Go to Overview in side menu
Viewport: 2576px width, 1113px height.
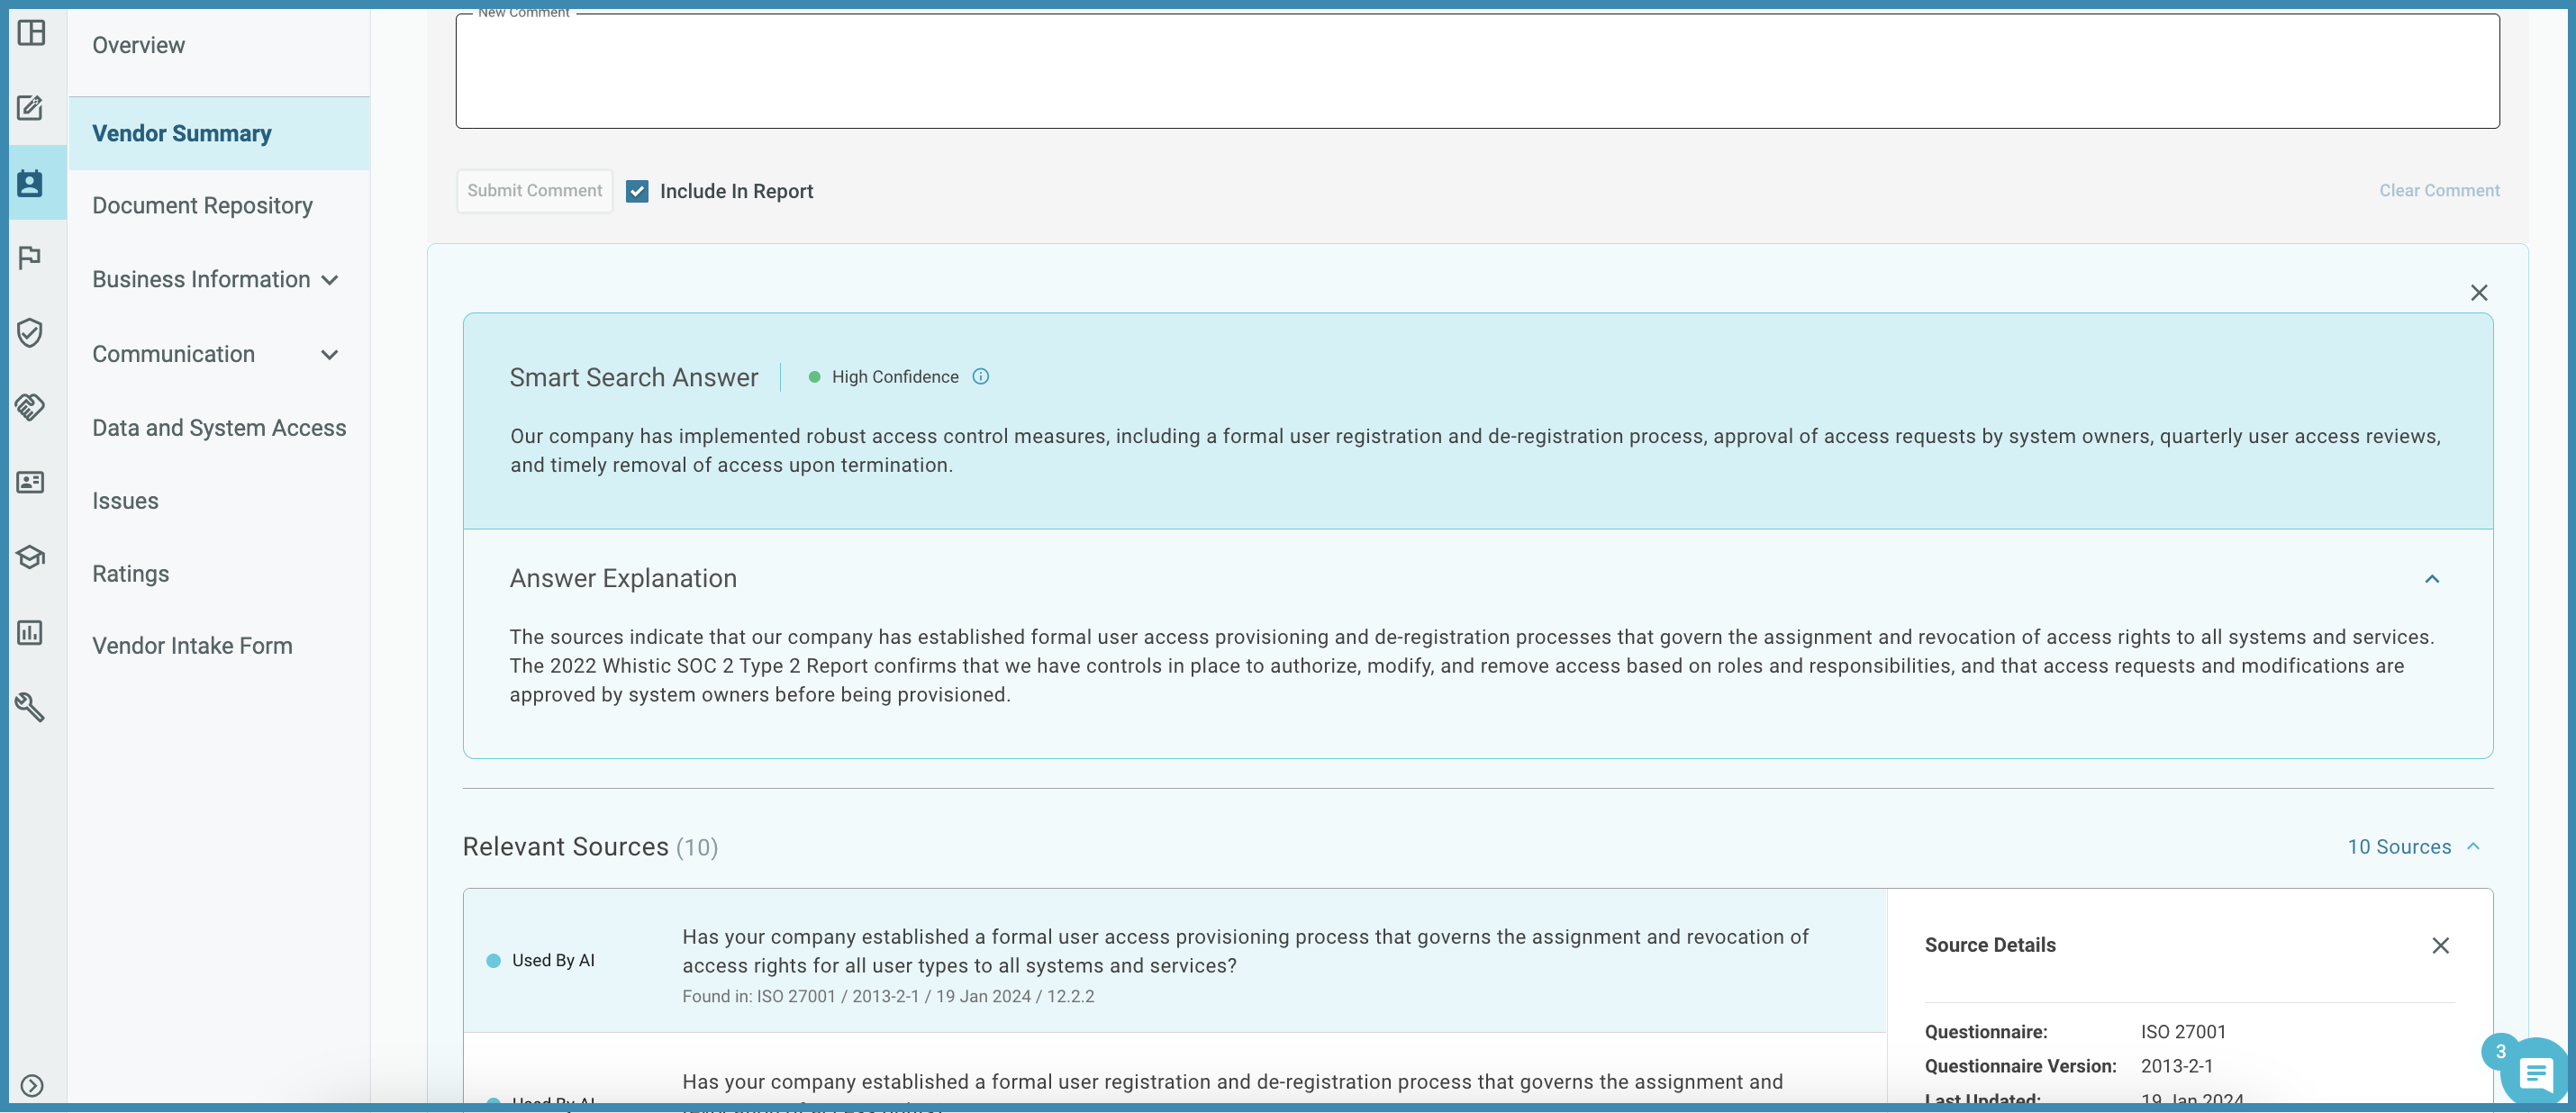click(x=138, y=45)
